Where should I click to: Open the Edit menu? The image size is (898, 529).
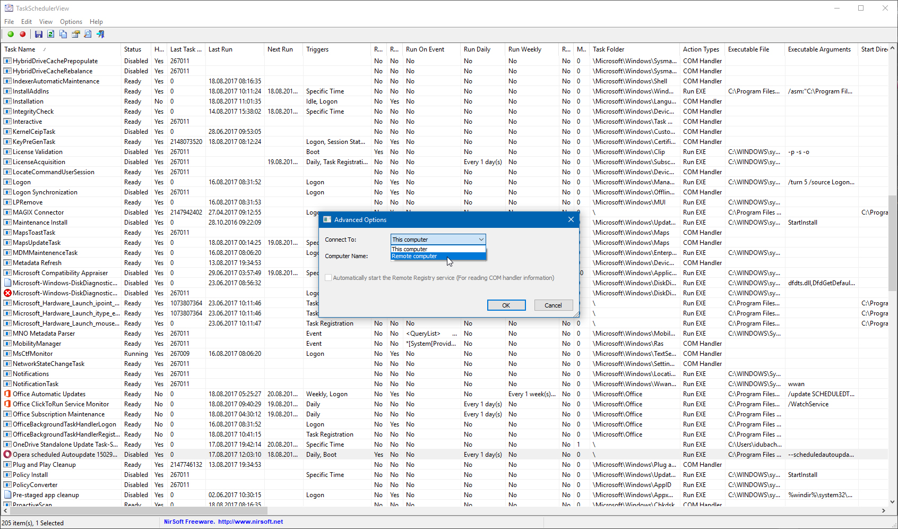point(27,22)
